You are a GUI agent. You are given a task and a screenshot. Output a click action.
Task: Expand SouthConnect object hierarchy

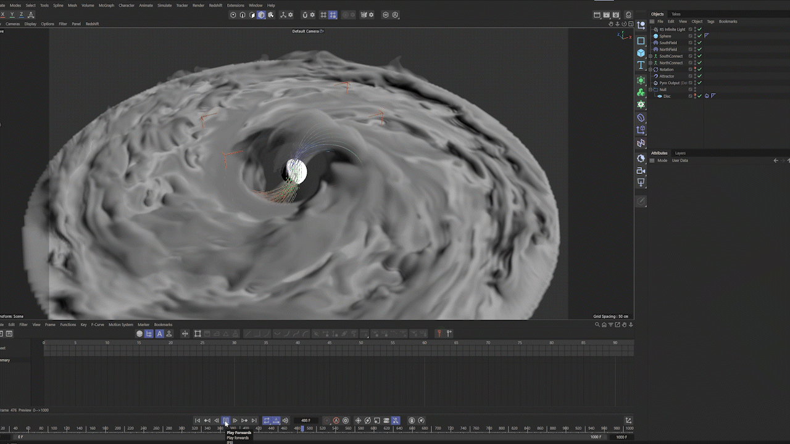tap(651, 56)
